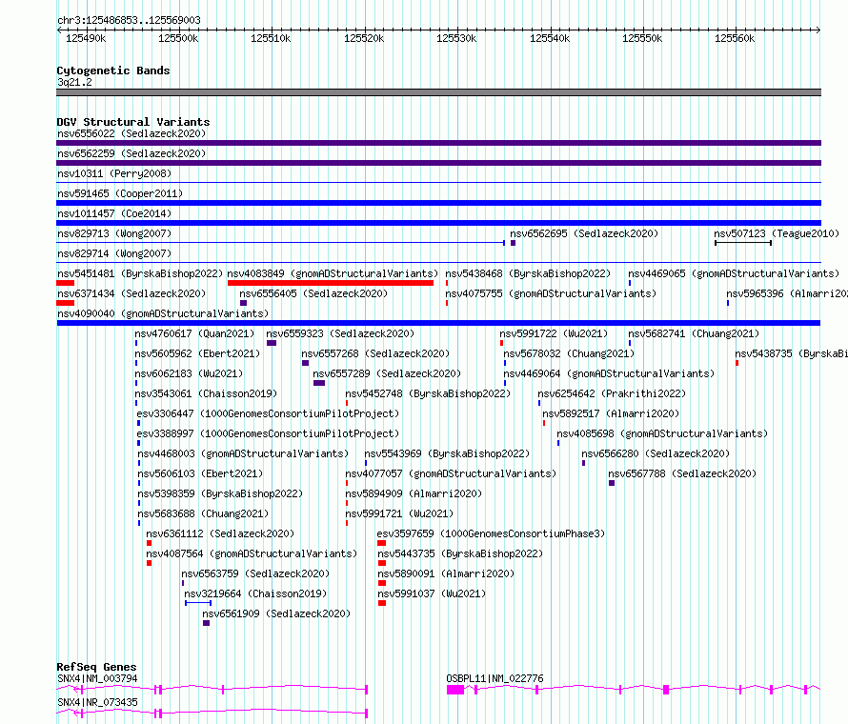Click the nsv6371434 (Sedlazeck2020) label

pos(131,293)
